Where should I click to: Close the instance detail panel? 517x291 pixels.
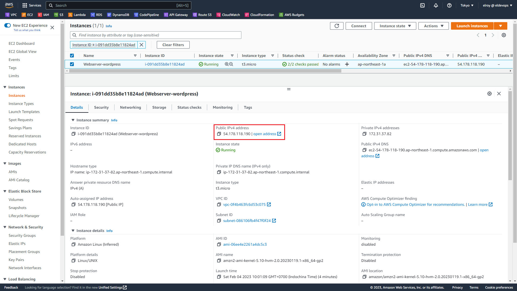coord(499,94)
